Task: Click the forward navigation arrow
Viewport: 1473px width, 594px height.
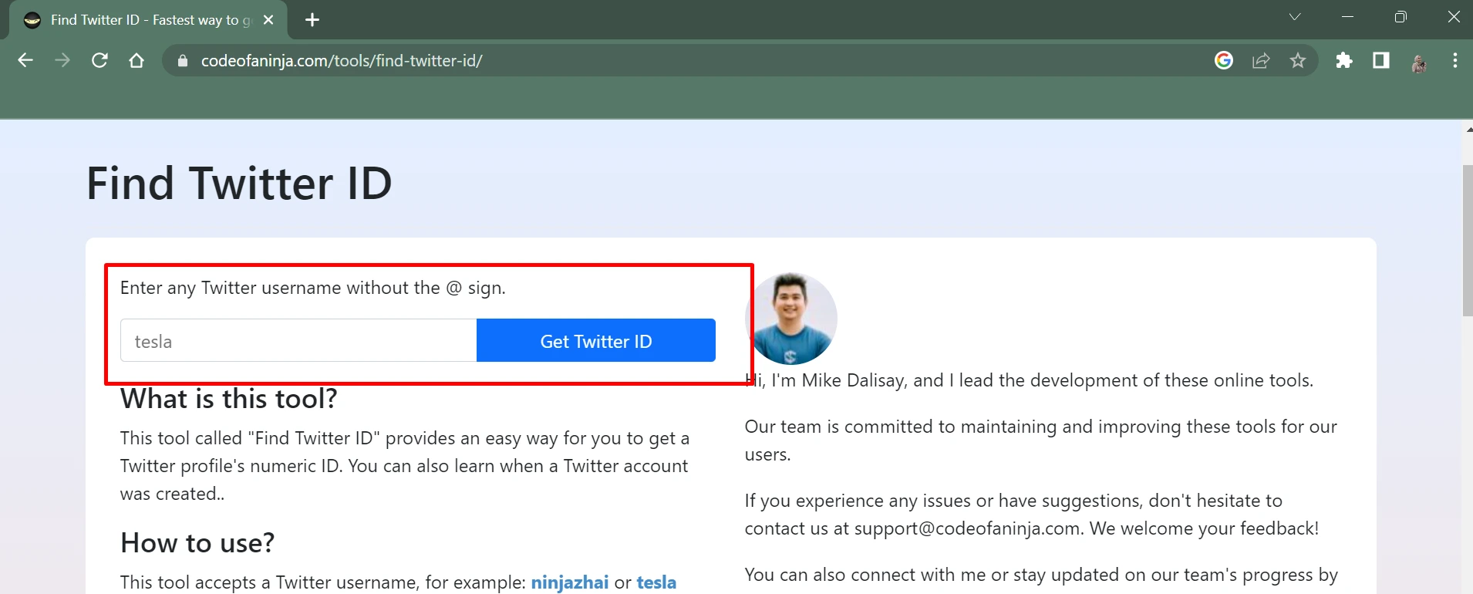Action: coord(62,60)
